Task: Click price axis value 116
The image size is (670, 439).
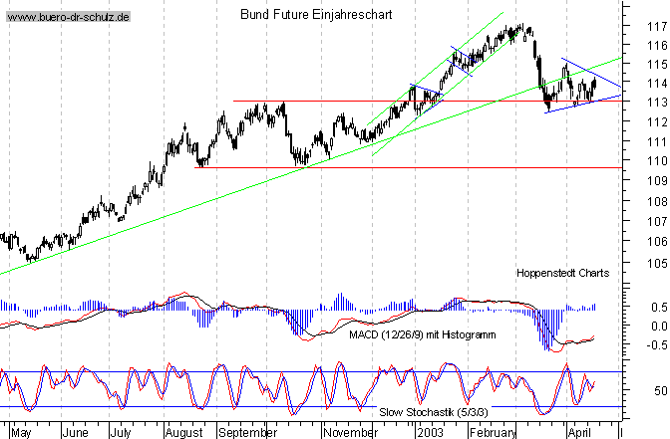Action: tap(657, 45)
